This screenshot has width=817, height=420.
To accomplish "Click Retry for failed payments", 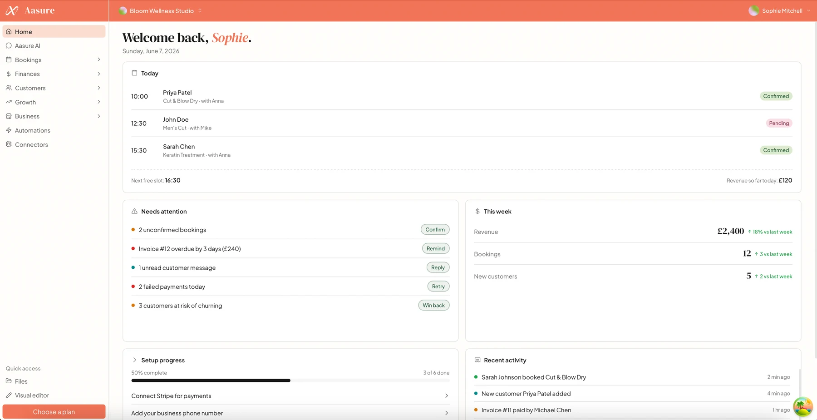I will [438, 287].
